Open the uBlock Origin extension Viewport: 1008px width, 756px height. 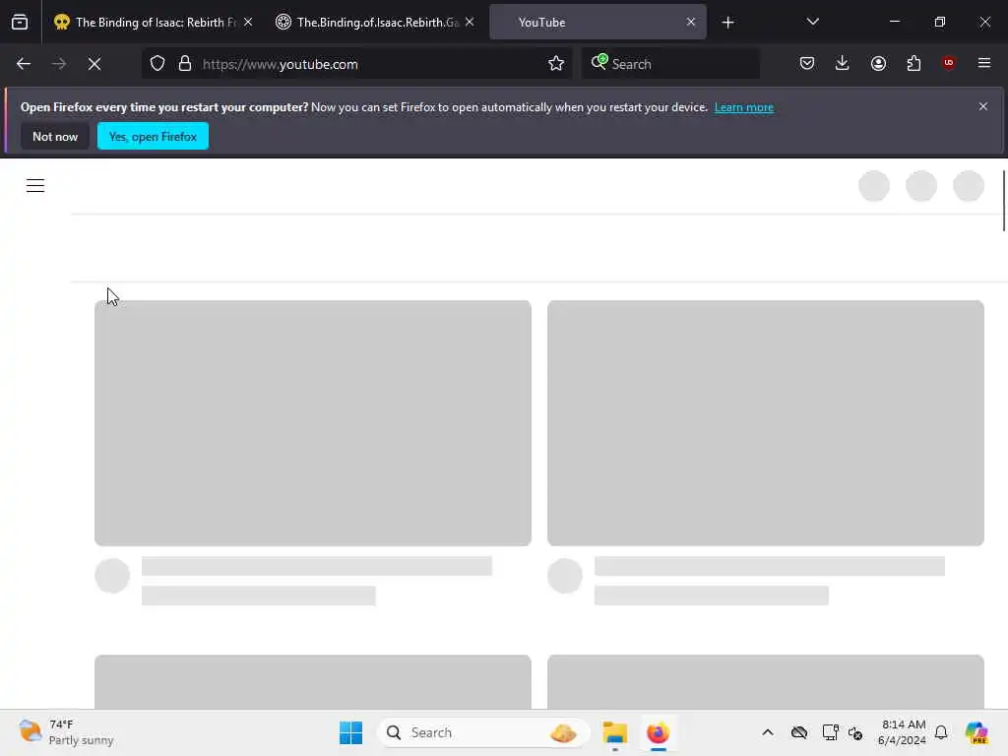949,63
